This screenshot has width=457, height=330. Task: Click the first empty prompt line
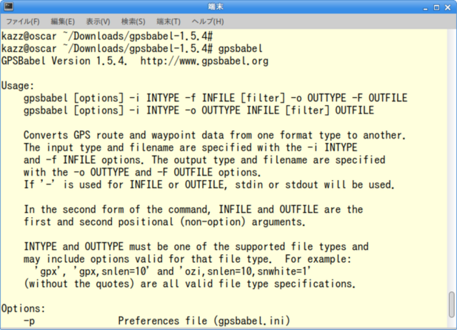(x=107, y=36)
